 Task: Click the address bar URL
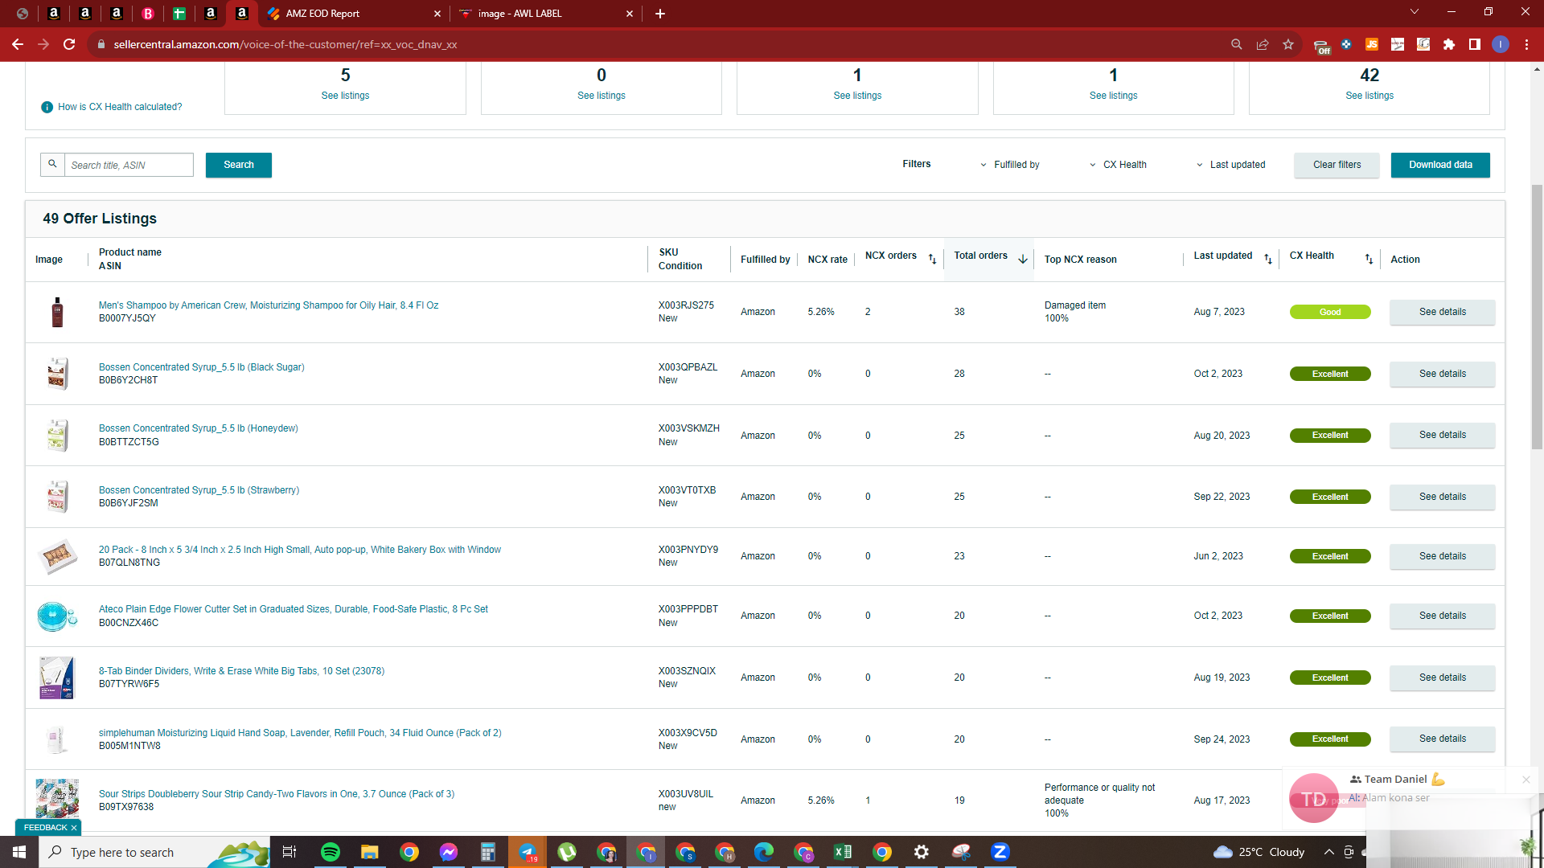(285, 44)
